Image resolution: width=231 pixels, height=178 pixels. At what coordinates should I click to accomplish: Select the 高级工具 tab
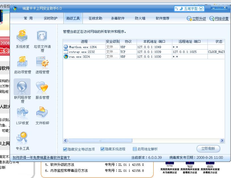click(73, 18)
